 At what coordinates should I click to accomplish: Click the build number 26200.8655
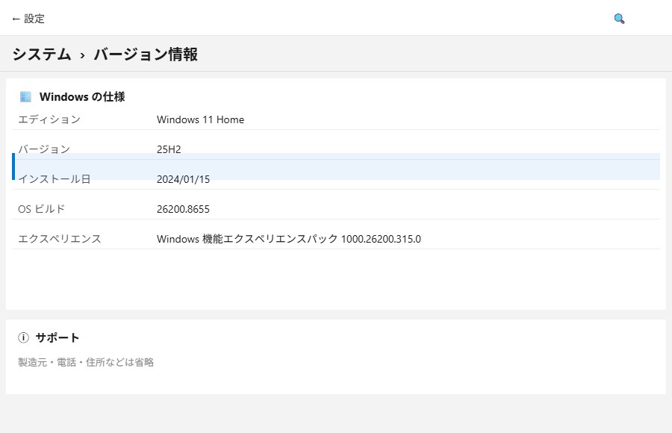[x=183, y=209]
